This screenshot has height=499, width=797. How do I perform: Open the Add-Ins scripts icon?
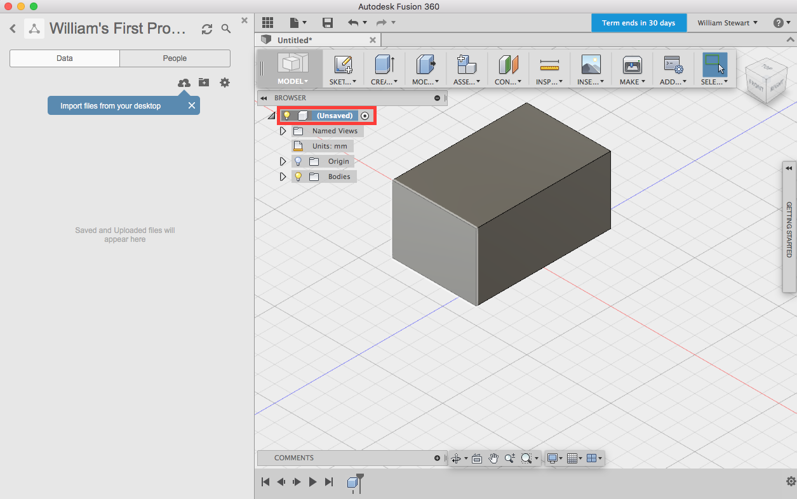[x=673, y=65]
